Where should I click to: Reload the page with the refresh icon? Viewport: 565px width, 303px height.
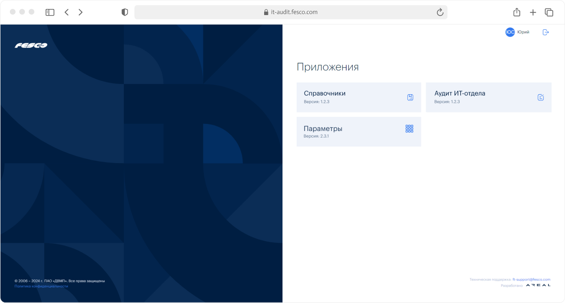pyautogui.click(x=440, y=12)
